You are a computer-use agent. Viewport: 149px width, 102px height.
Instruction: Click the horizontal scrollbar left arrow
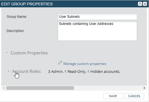click(4, 88)
